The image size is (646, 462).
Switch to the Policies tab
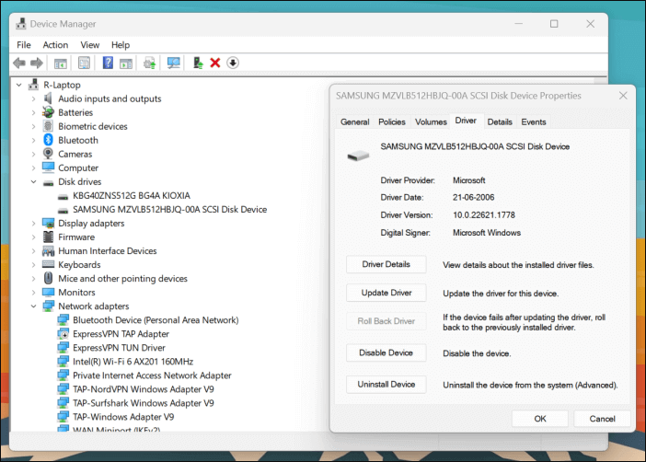(x=391, y=121)
